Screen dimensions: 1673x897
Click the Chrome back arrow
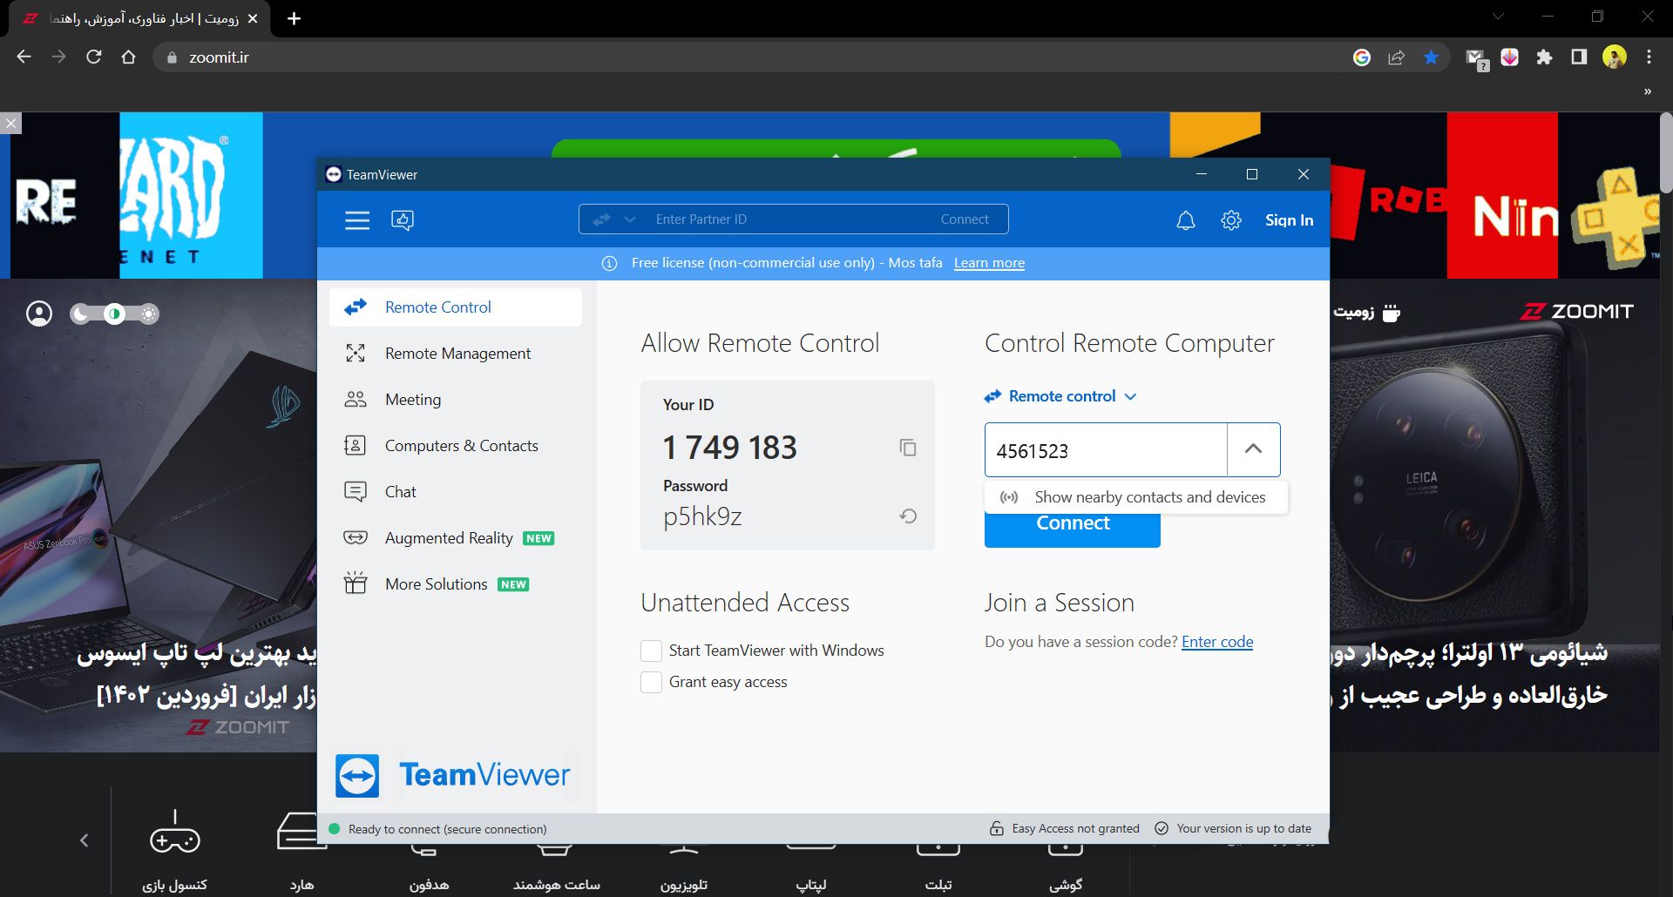(x=24, y=57)
